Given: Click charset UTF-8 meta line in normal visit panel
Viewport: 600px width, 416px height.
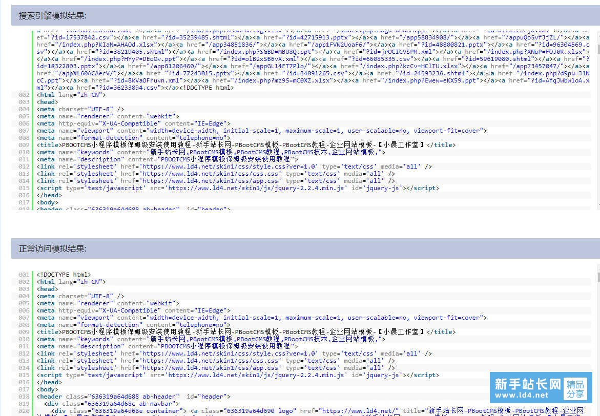Looking at the screenshot, I should (x=80, y=297).
